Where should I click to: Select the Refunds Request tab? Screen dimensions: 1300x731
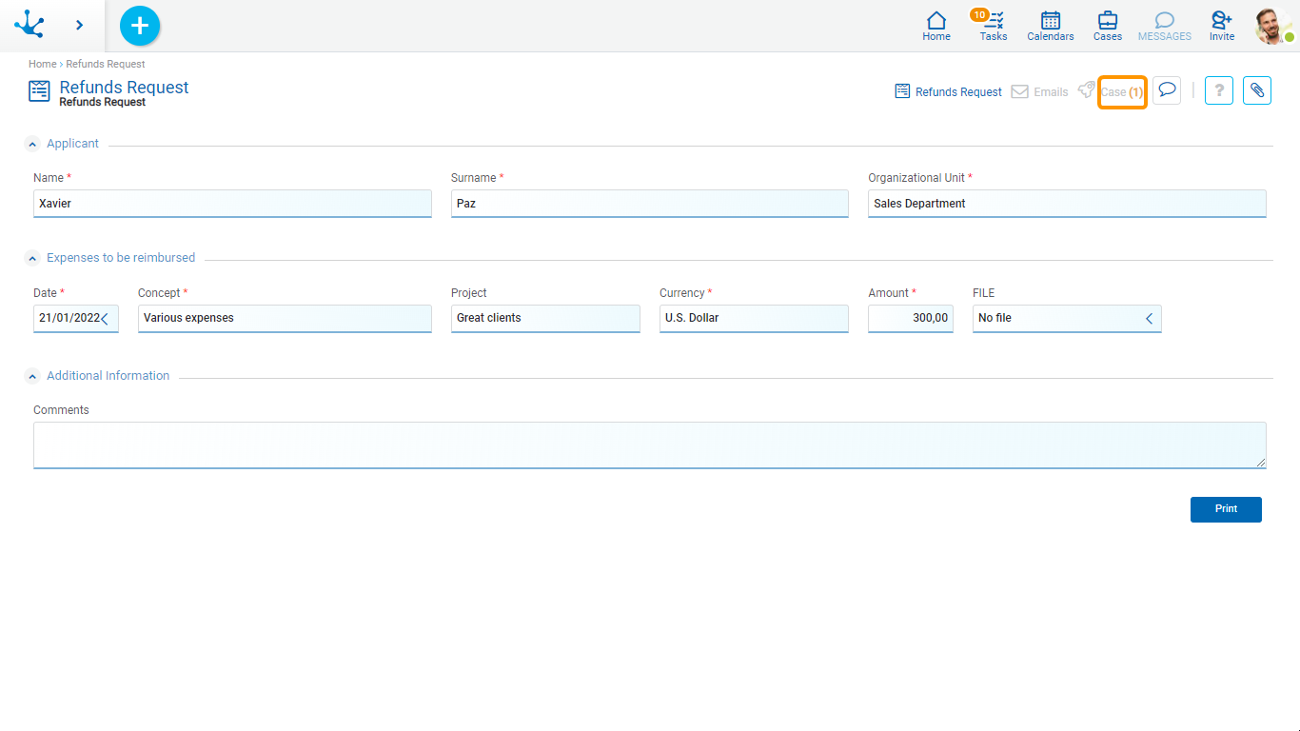pyautogui.click(x=949, y=92)
